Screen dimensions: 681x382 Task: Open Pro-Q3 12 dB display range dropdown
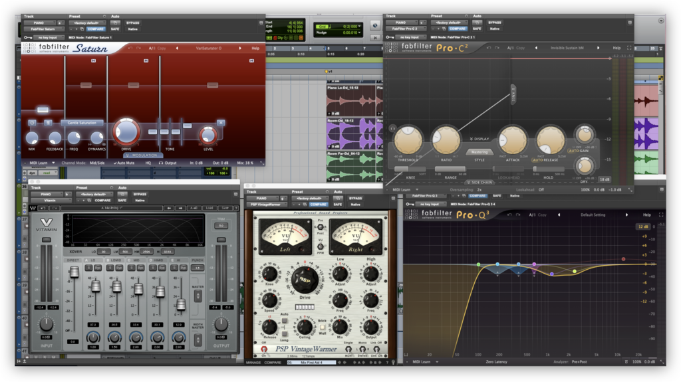tap(643, 227)
